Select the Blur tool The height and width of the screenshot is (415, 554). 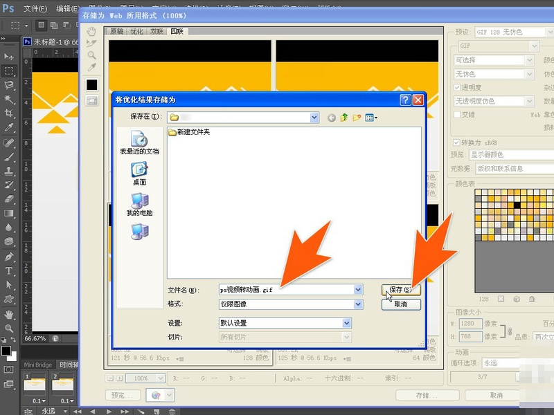click(9, 227)
